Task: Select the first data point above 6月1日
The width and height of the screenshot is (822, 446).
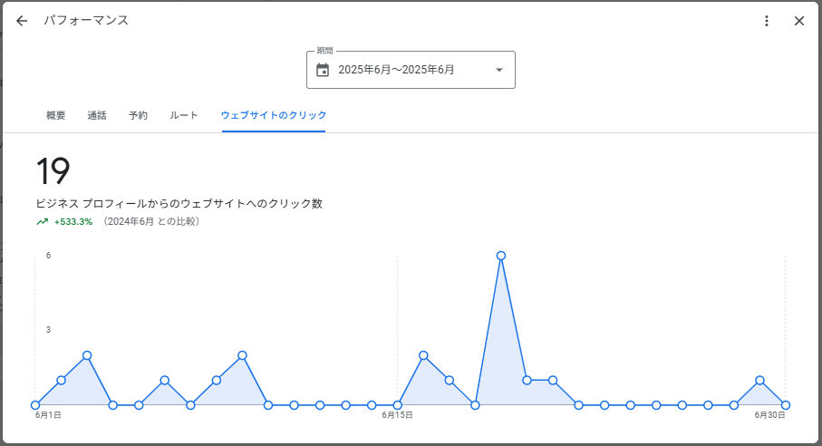Action: coord(35,405)
